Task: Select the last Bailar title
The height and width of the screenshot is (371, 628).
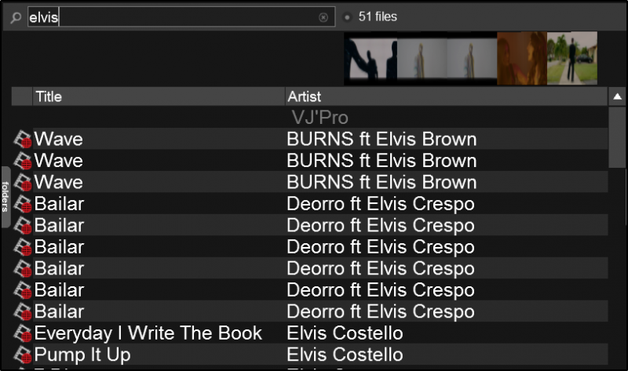Action: (x=60, y=311)
